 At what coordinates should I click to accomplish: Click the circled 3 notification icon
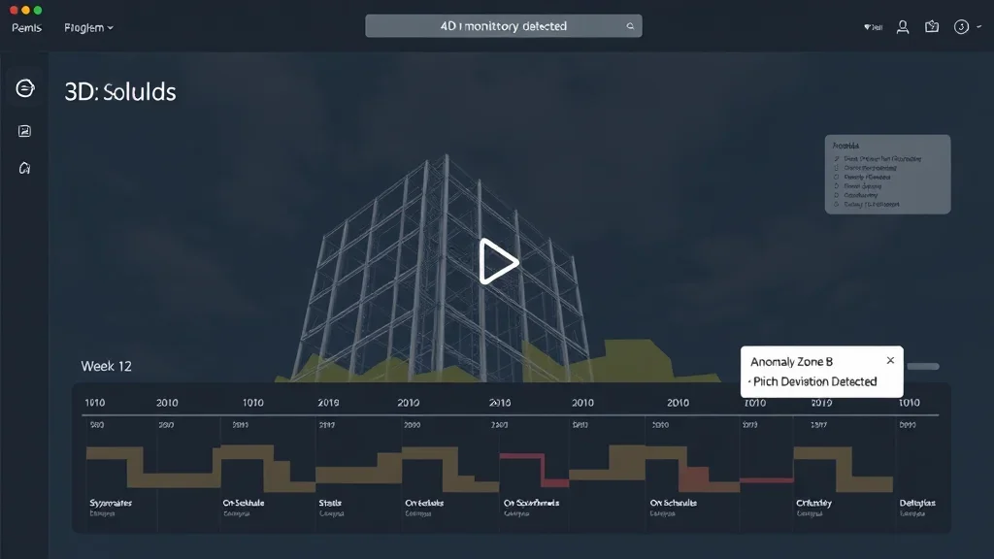[961, 26]
